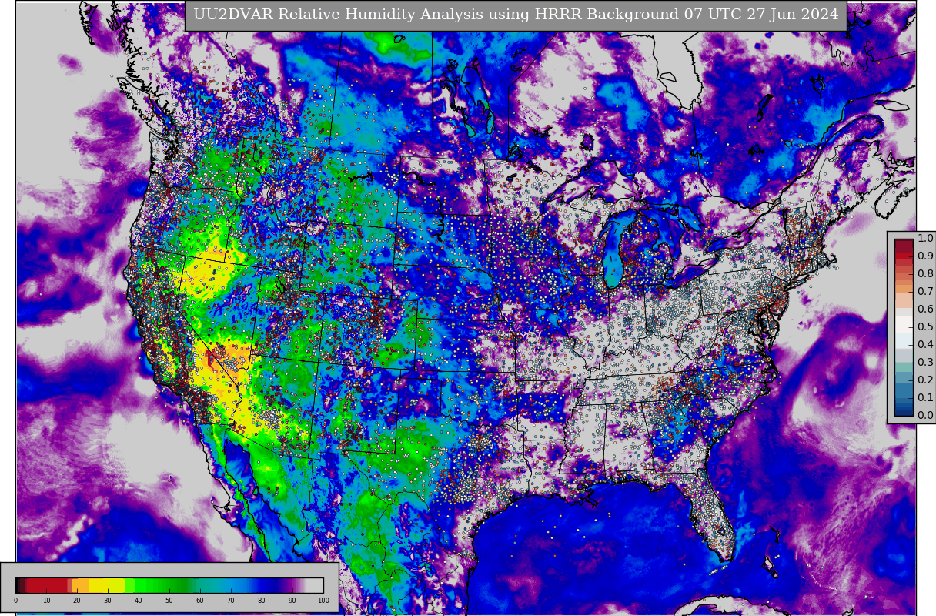The width and height of the screenshot is (936, 616).
Task: Pick the peach swatch on the vertical colorbar
Action: pyautogui.click(x=904, y=300)
